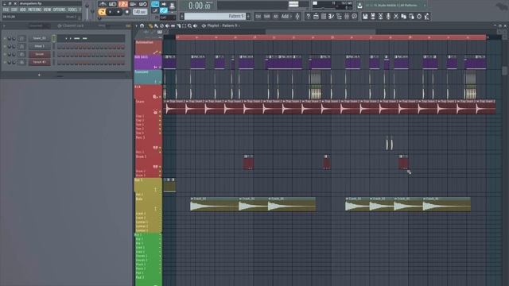The image size is (509, 286).
Task: Open the ADD menu
Action: pos(23,10)
